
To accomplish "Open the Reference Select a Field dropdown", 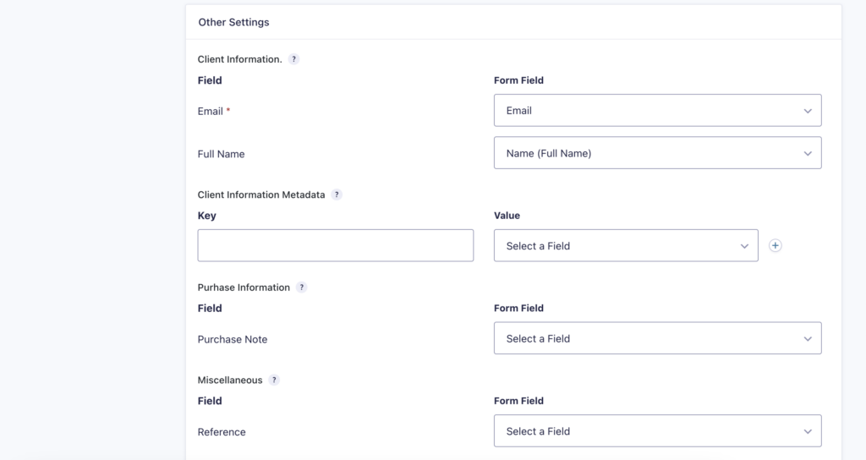I will click(x=657, y=431).
